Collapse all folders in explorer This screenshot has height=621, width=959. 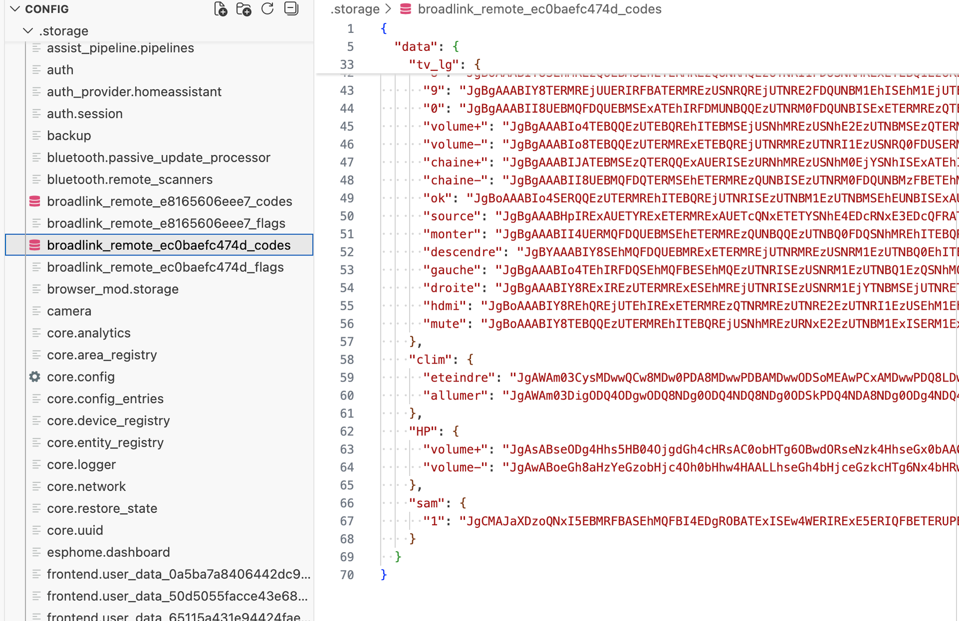point(291,9)
